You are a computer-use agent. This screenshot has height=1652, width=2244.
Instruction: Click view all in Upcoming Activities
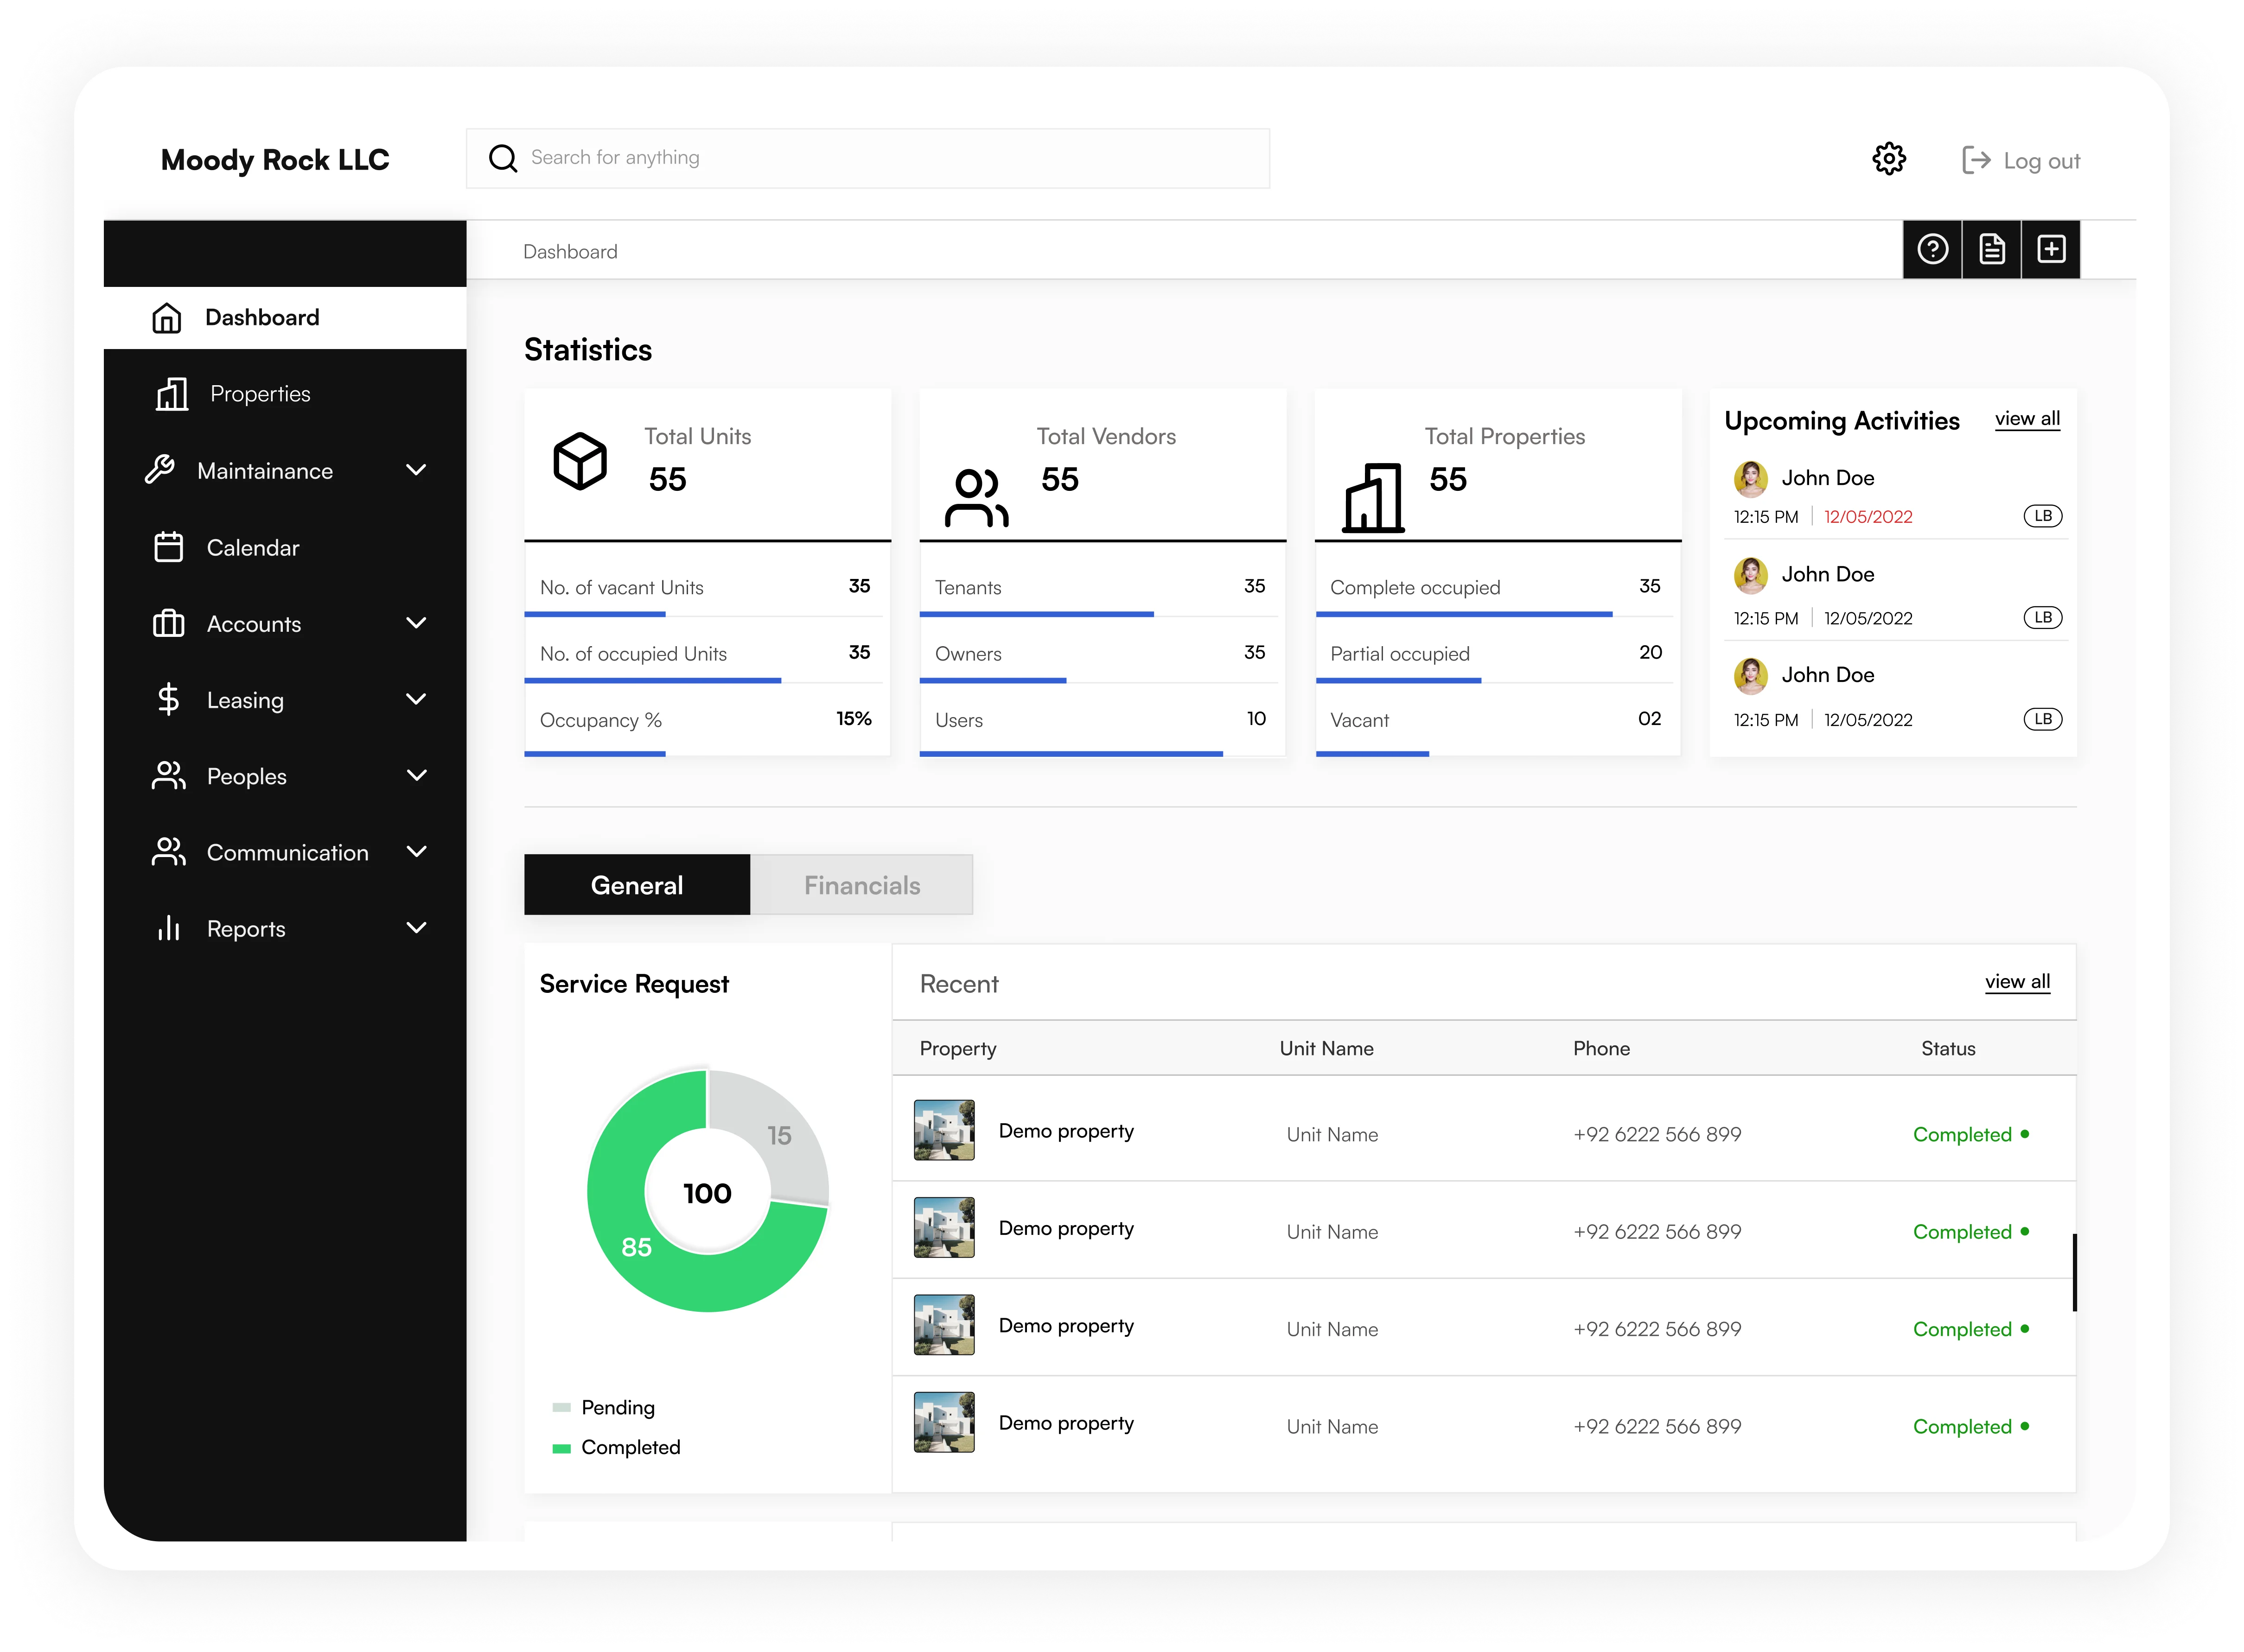(2027, 419)
